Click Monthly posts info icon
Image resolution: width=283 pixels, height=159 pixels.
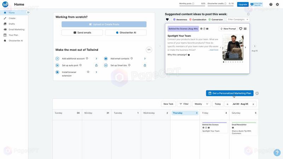click(x=193, y=4)
